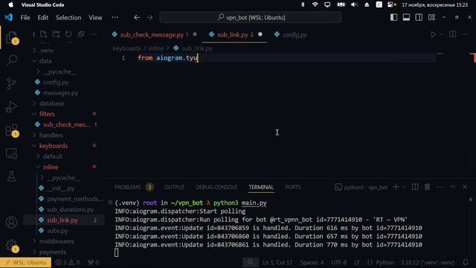
Task: Open the run button dropdown arrow
Action: pyautogui.click(x=441, y=34)
